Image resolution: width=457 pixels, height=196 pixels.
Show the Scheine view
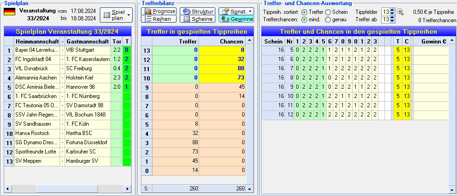tap(198, 19)
